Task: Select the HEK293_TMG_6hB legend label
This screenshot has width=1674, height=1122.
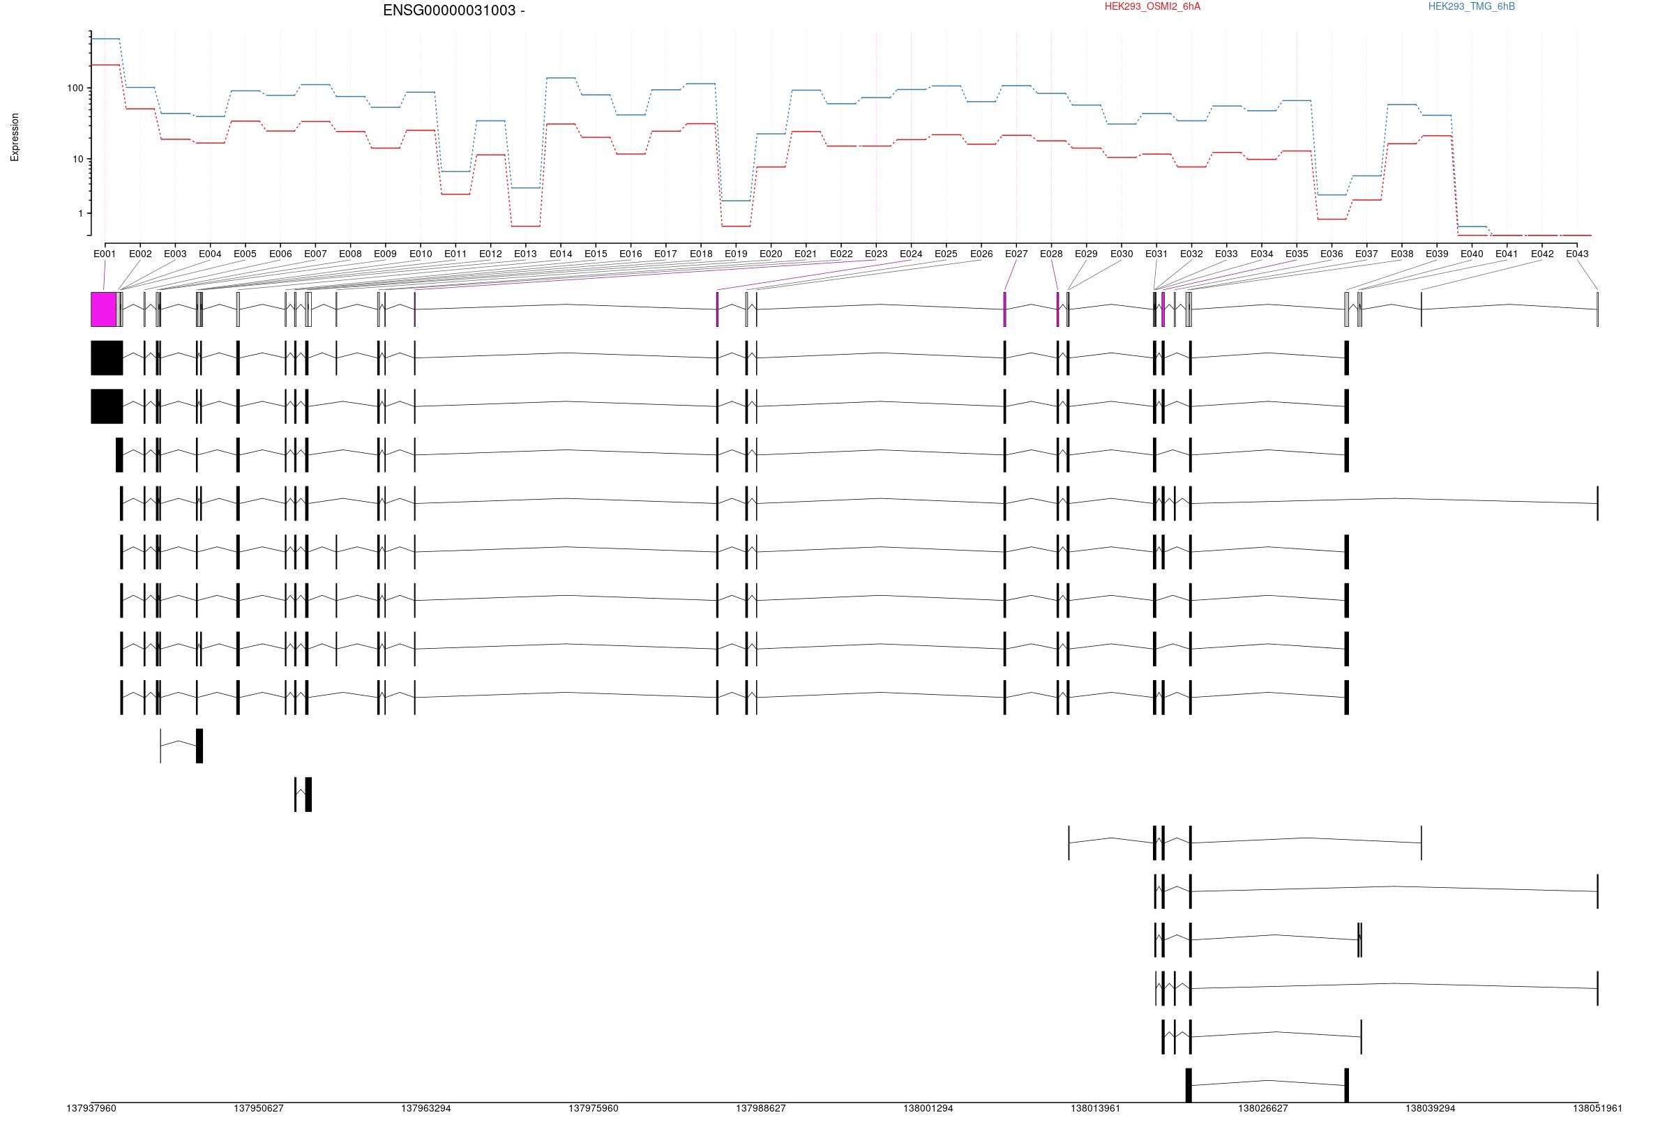Action: [1471, 6]
